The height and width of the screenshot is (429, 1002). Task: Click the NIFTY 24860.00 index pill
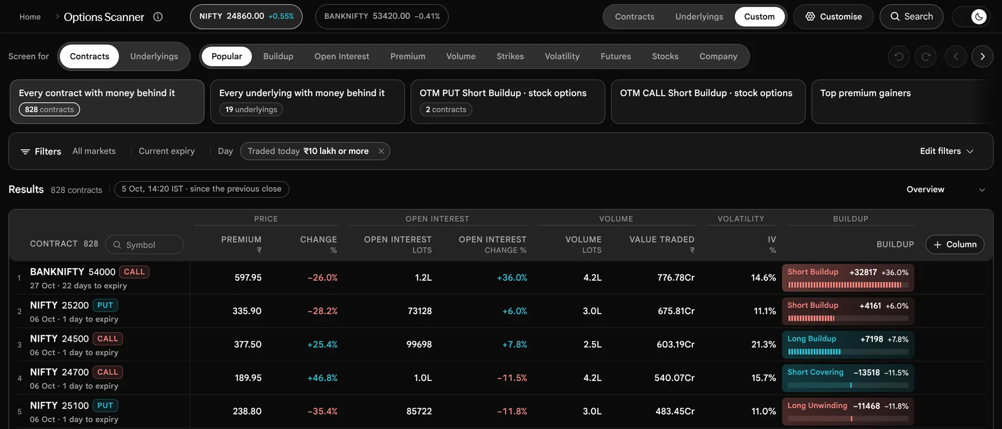pos(246,17)
